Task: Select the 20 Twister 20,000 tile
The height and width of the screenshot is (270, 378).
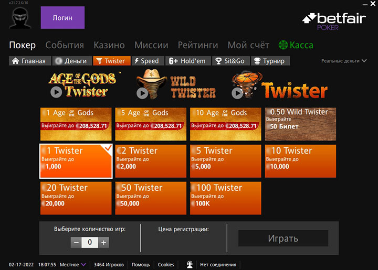Action: (x=76, y=198)
